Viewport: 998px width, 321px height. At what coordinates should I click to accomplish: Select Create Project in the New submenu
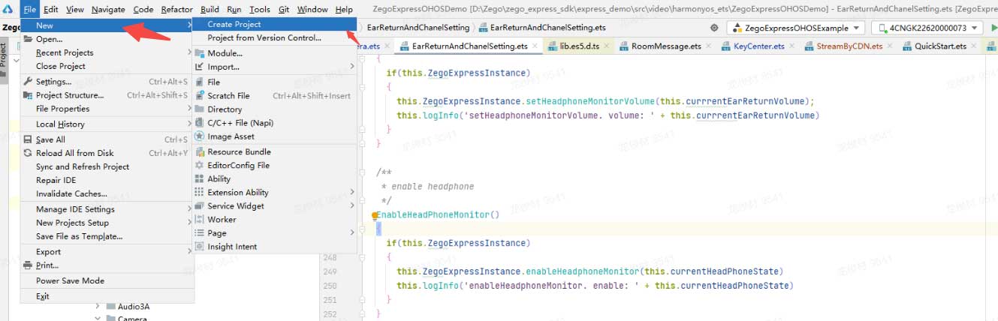[x=234, y=24]
